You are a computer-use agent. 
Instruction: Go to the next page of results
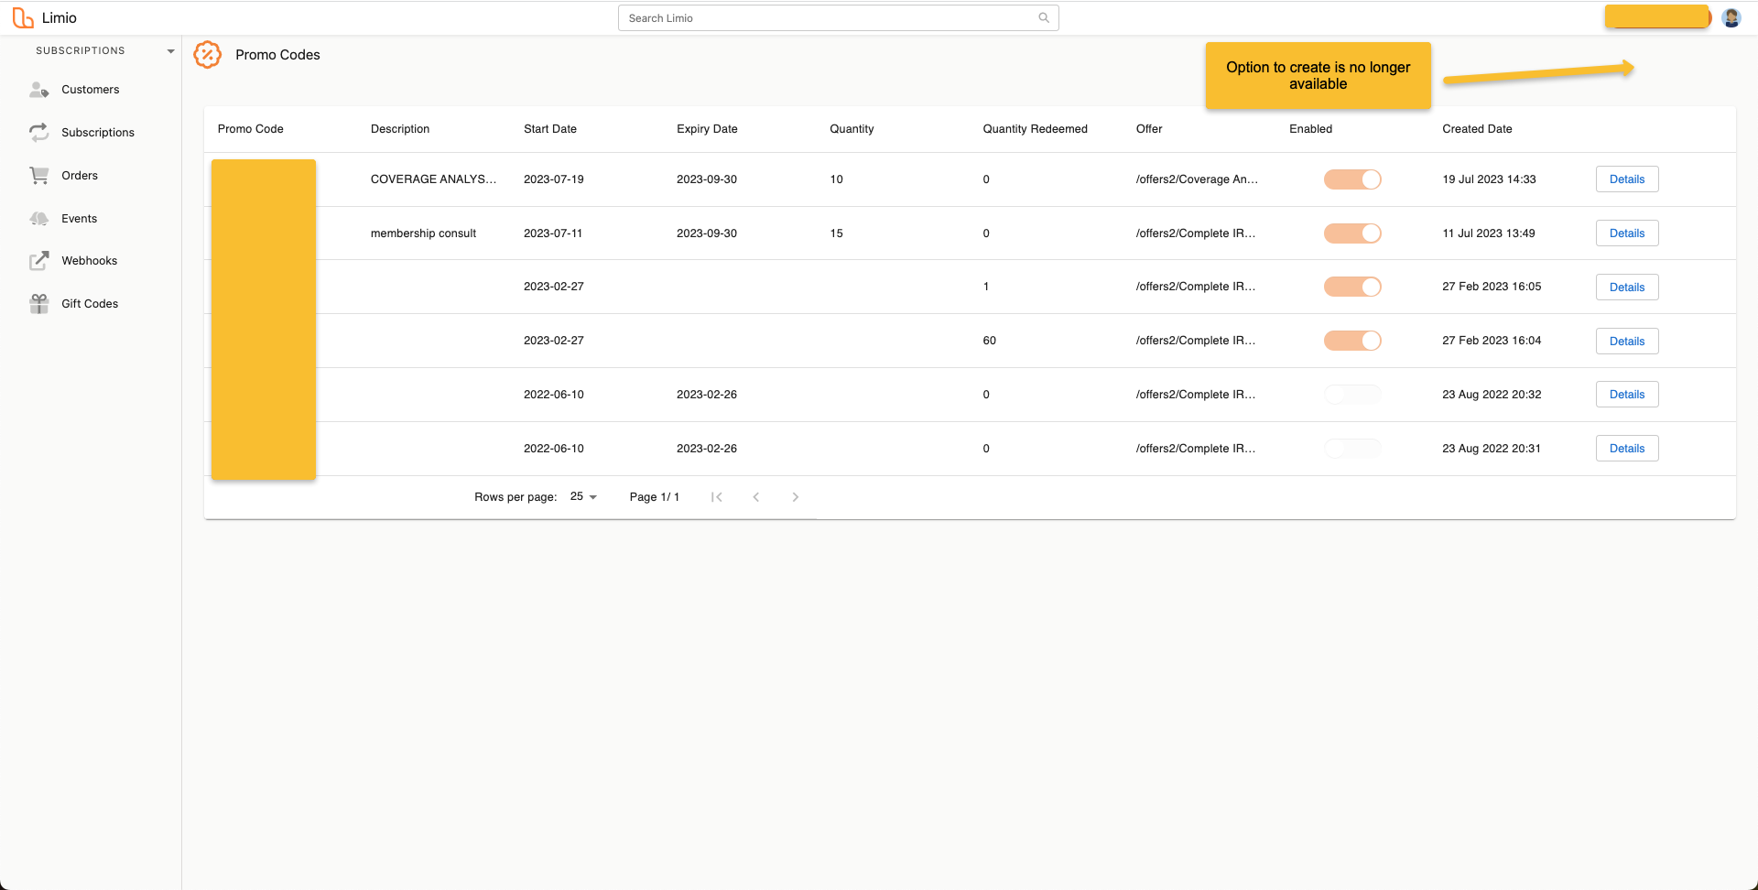tap(795, 497)
